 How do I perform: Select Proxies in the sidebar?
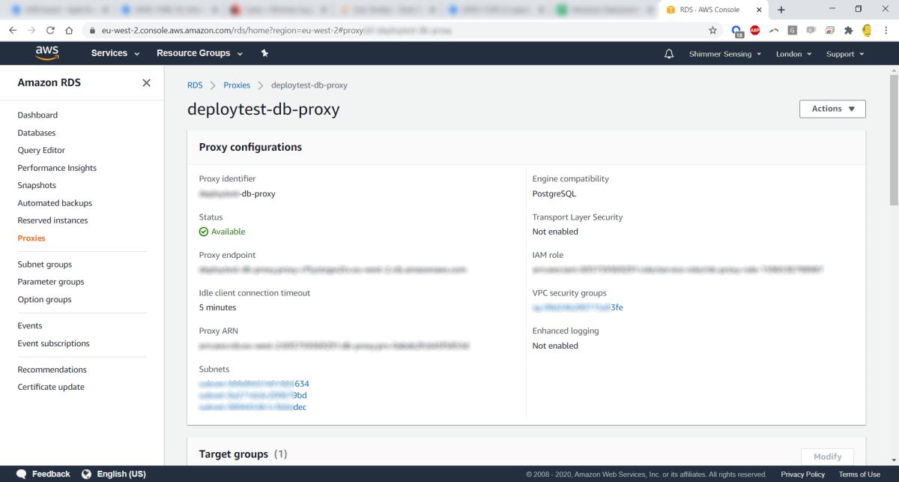pos(31,238)
